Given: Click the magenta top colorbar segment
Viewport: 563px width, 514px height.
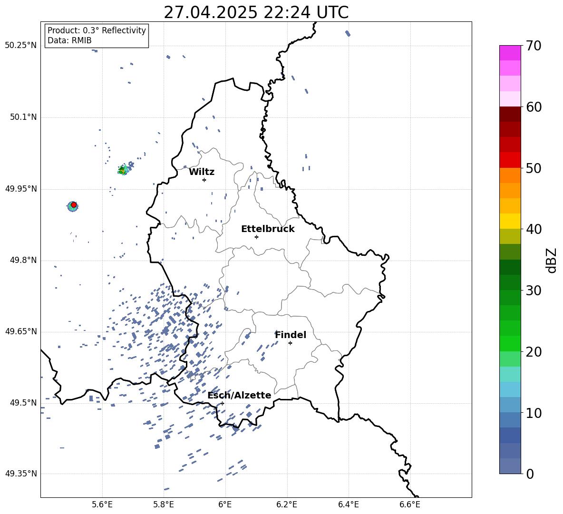Looking at the screenshot, I should click(x=510, y=53).
